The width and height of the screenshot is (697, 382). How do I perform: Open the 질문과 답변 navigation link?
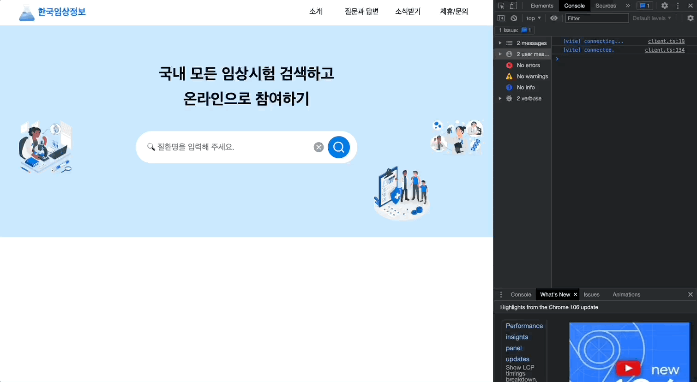(361, 11)
